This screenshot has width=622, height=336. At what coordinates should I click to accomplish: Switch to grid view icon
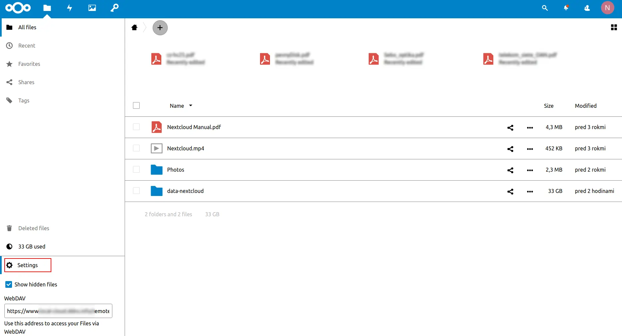[x=614, y=27]
